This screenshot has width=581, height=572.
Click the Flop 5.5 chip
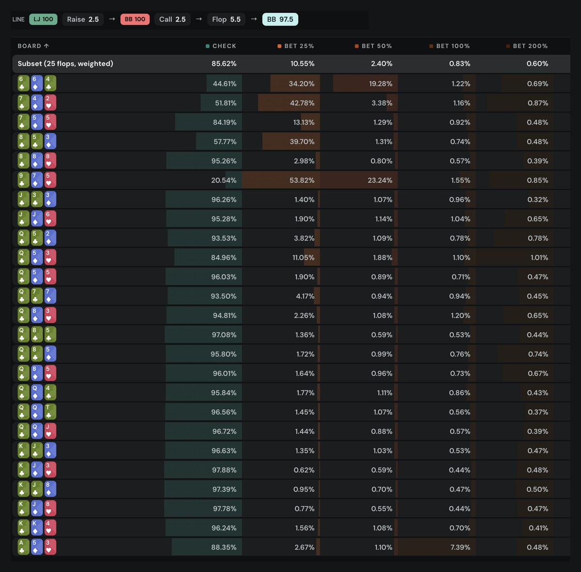(226, 19)
